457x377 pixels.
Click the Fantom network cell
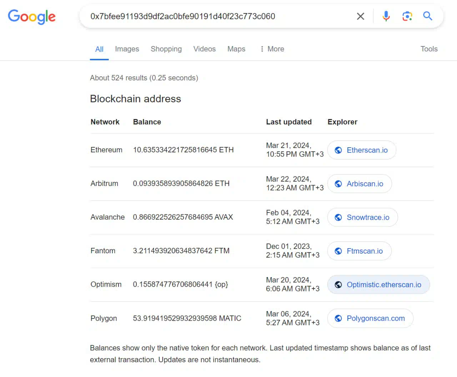click(x=103, y=251)
